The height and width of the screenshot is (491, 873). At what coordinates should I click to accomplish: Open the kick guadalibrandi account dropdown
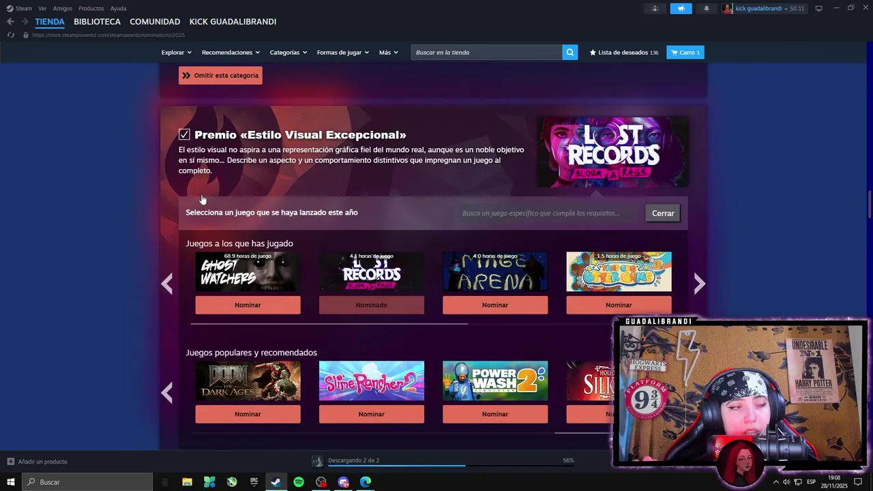coord(761,8)
